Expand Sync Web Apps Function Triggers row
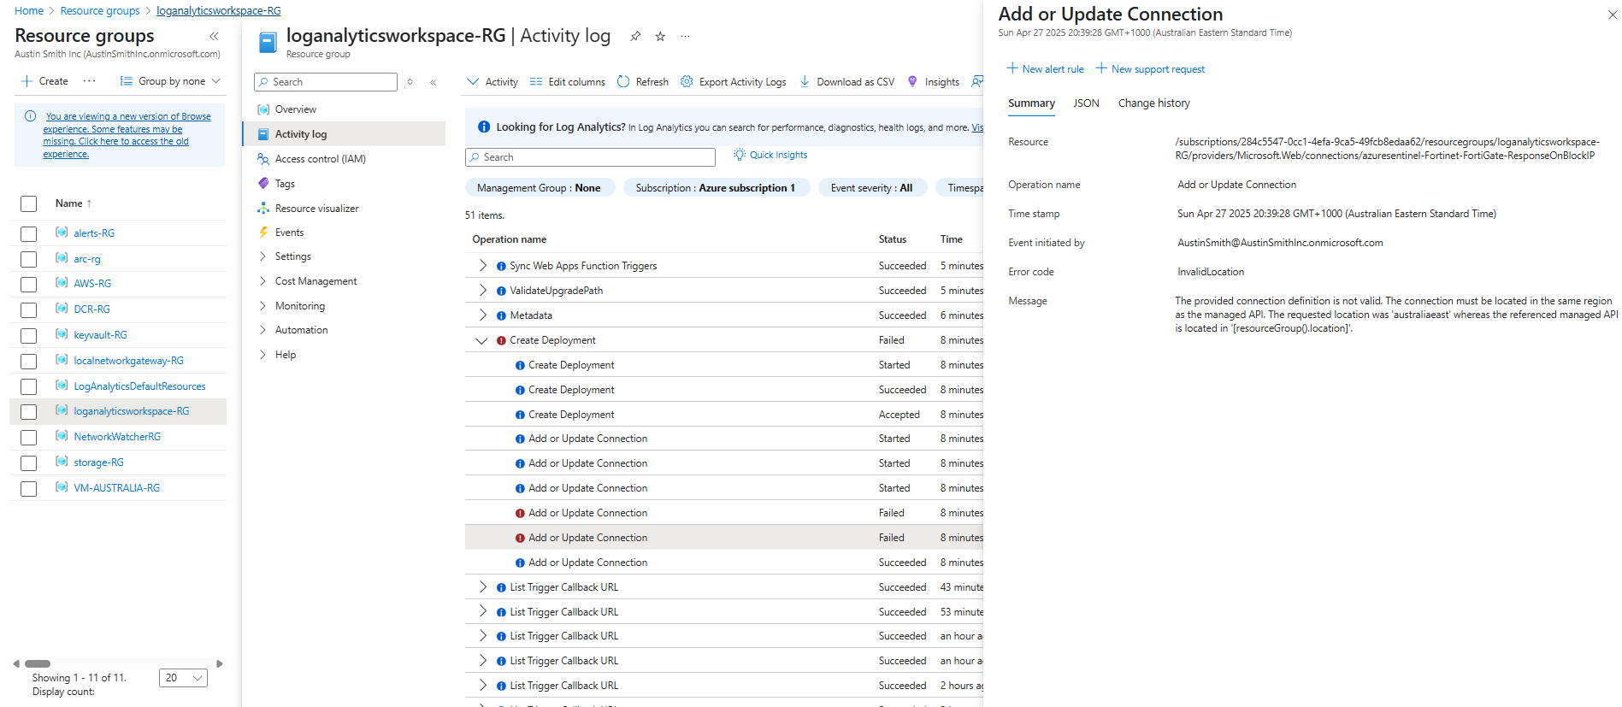Image resolution: width=1622 pixels, height=707 pixels. (x=482, y=266)
